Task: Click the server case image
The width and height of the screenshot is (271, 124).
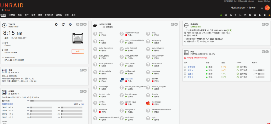Action: [x=78, y=38]
